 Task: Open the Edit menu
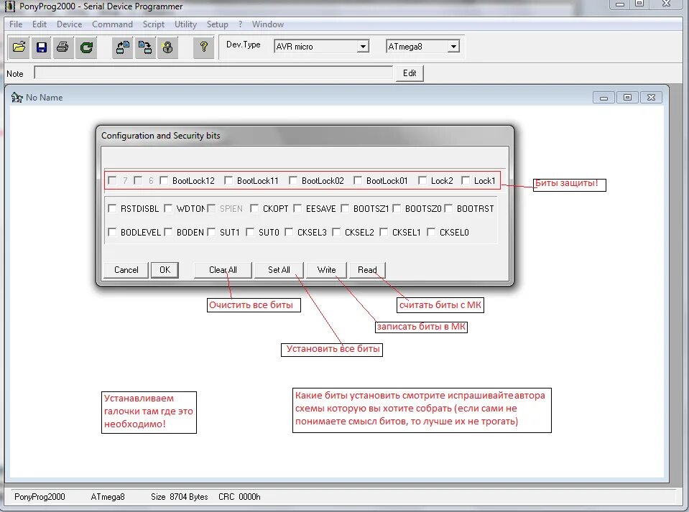(40, 24)
